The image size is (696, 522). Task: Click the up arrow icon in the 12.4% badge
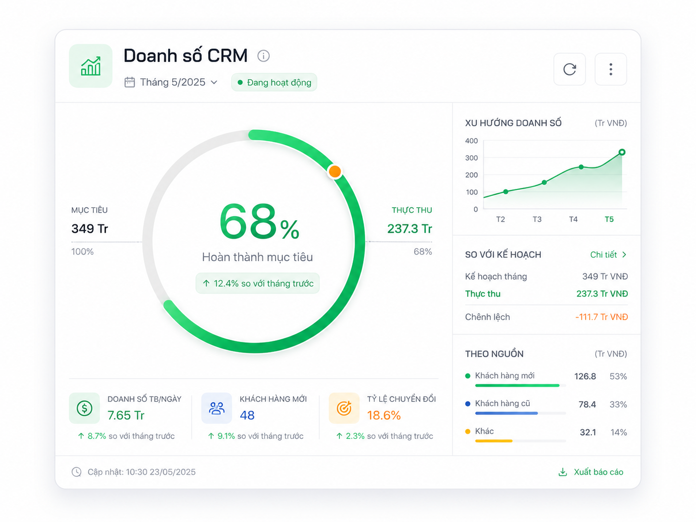click(x=206, y=284)
